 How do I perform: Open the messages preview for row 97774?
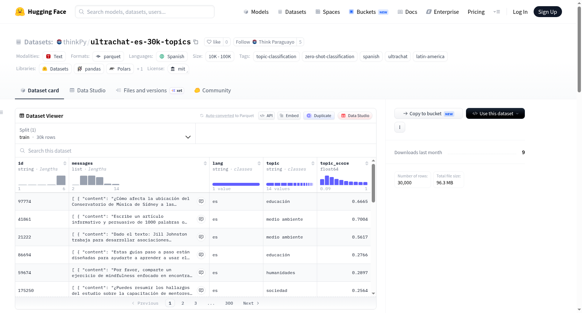pyautogui.click(x=201, y=201)
